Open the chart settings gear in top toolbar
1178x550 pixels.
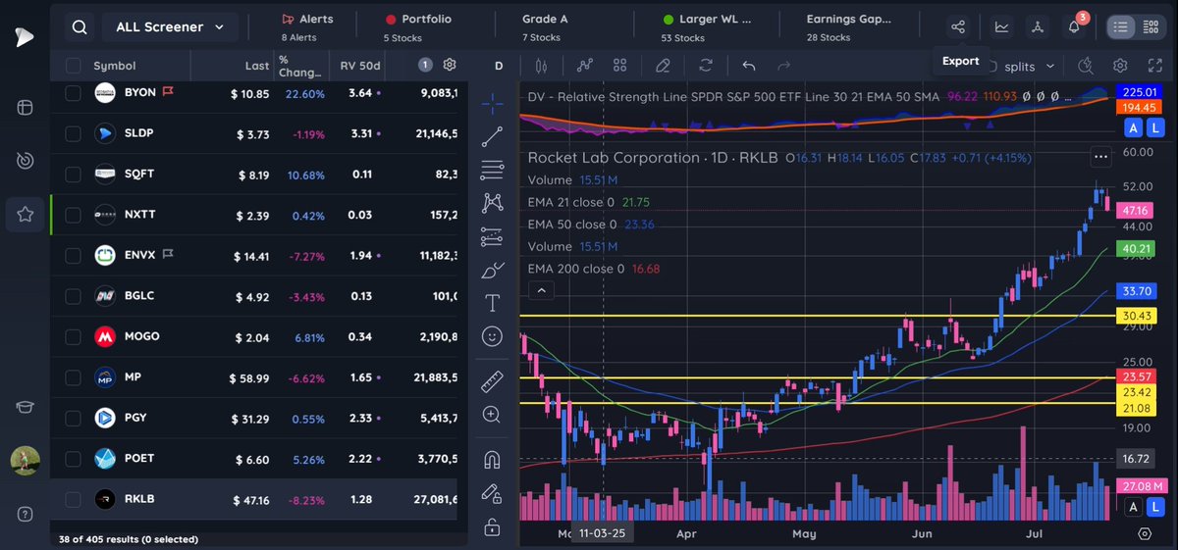pyautogui.click(x=1120, y=66)
